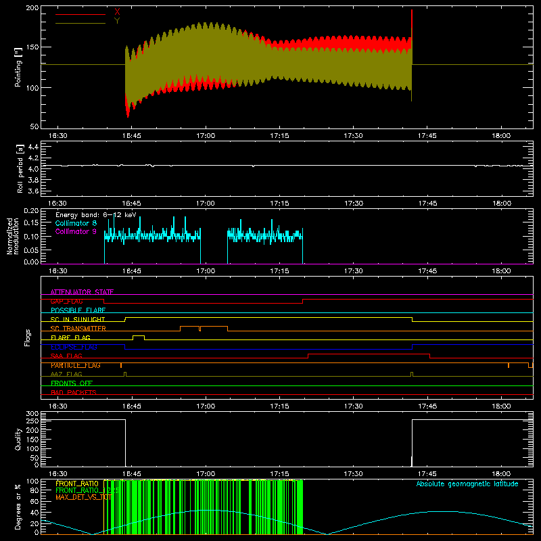Click the 16:45 tick label under Flags plot
The image size is (541, 541).
(x=131, y=406)
